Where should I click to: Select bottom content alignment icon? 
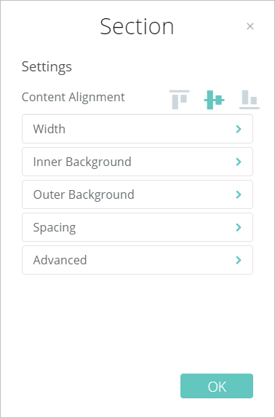click(x=250, y=100)
